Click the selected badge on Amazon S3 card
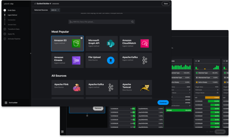The height and width of the screenshot is (138, 230). coord(82,38)
